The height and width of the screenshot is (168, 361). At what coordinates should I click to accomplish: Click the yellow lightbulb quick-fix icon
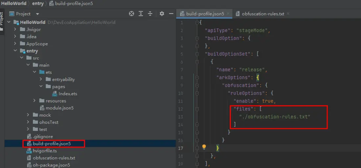[204, 147]
